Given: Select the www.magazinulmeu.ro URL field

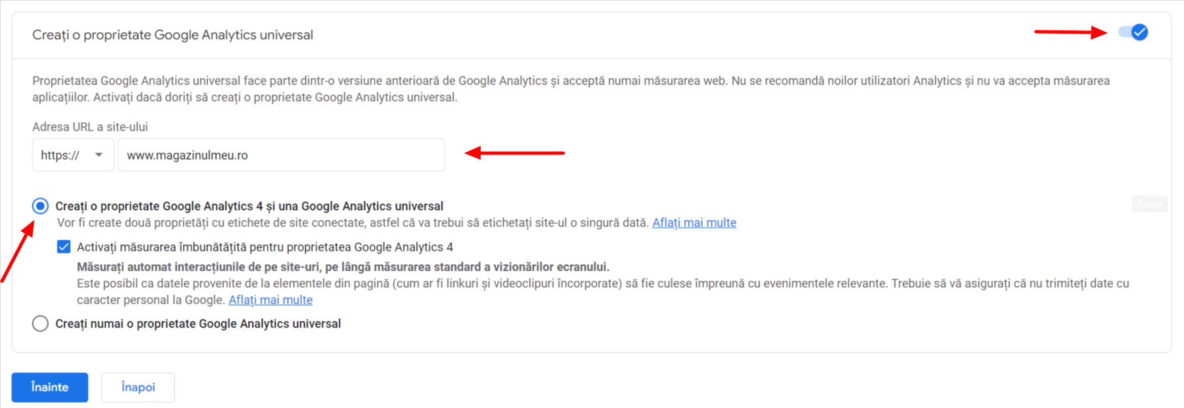Looking at the screenshot, I should pos(281,154).
